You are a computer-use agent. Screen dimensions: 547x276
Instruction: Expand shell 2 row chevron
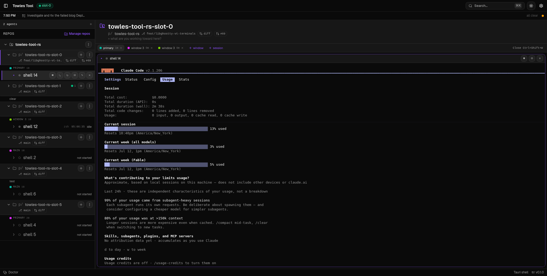[14, 158]
